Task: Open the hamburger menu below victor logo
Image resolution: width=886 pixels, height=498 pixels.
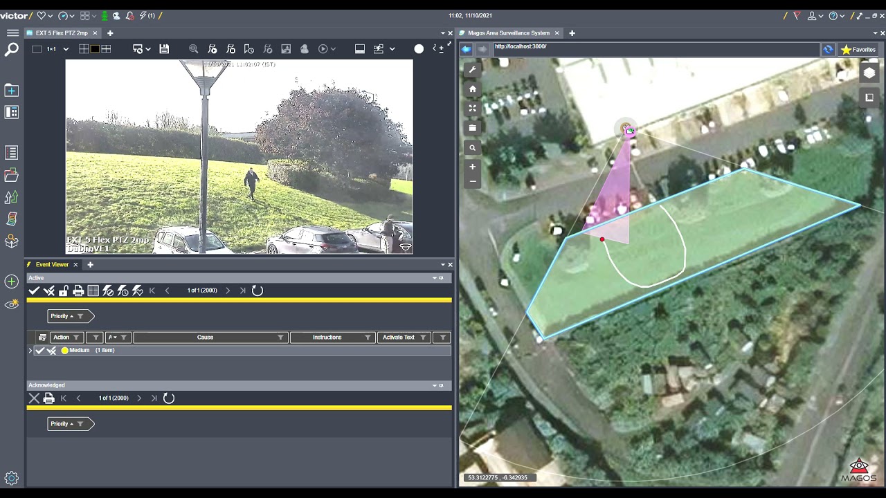Action: point(12,33)
